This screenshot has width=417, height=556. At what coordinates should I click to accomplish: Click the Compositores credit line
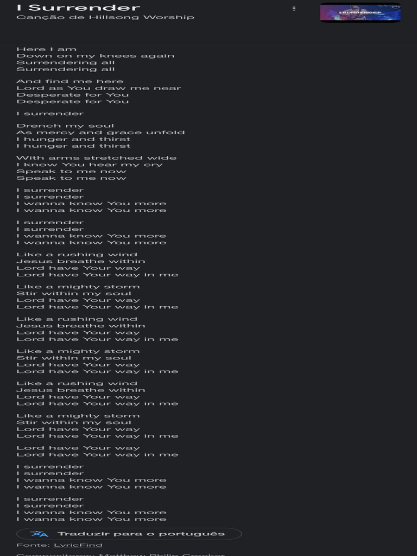tap(121, 554)
